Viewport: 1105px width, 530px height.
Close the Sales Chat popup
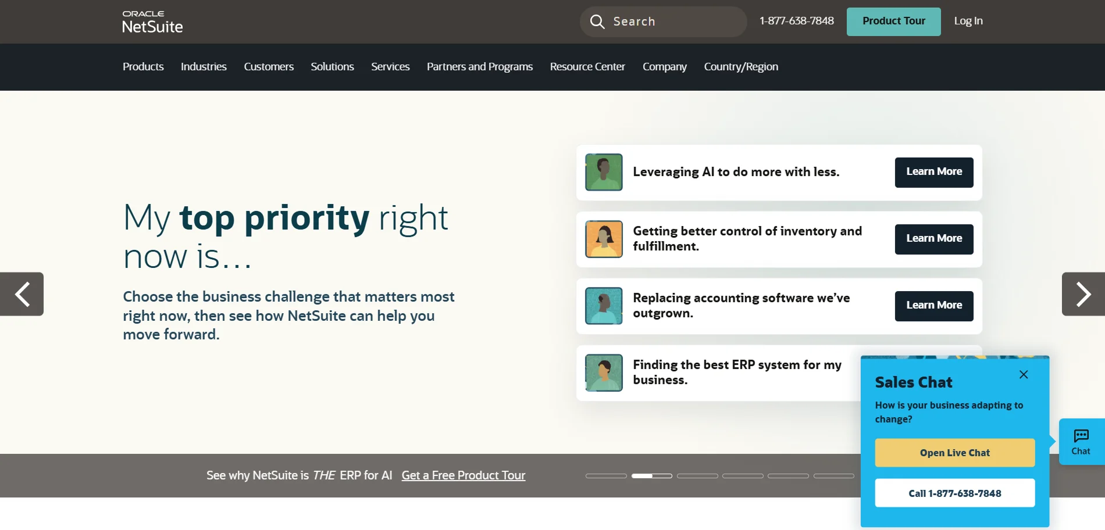pyautogui.click(x=1024, y=375)
